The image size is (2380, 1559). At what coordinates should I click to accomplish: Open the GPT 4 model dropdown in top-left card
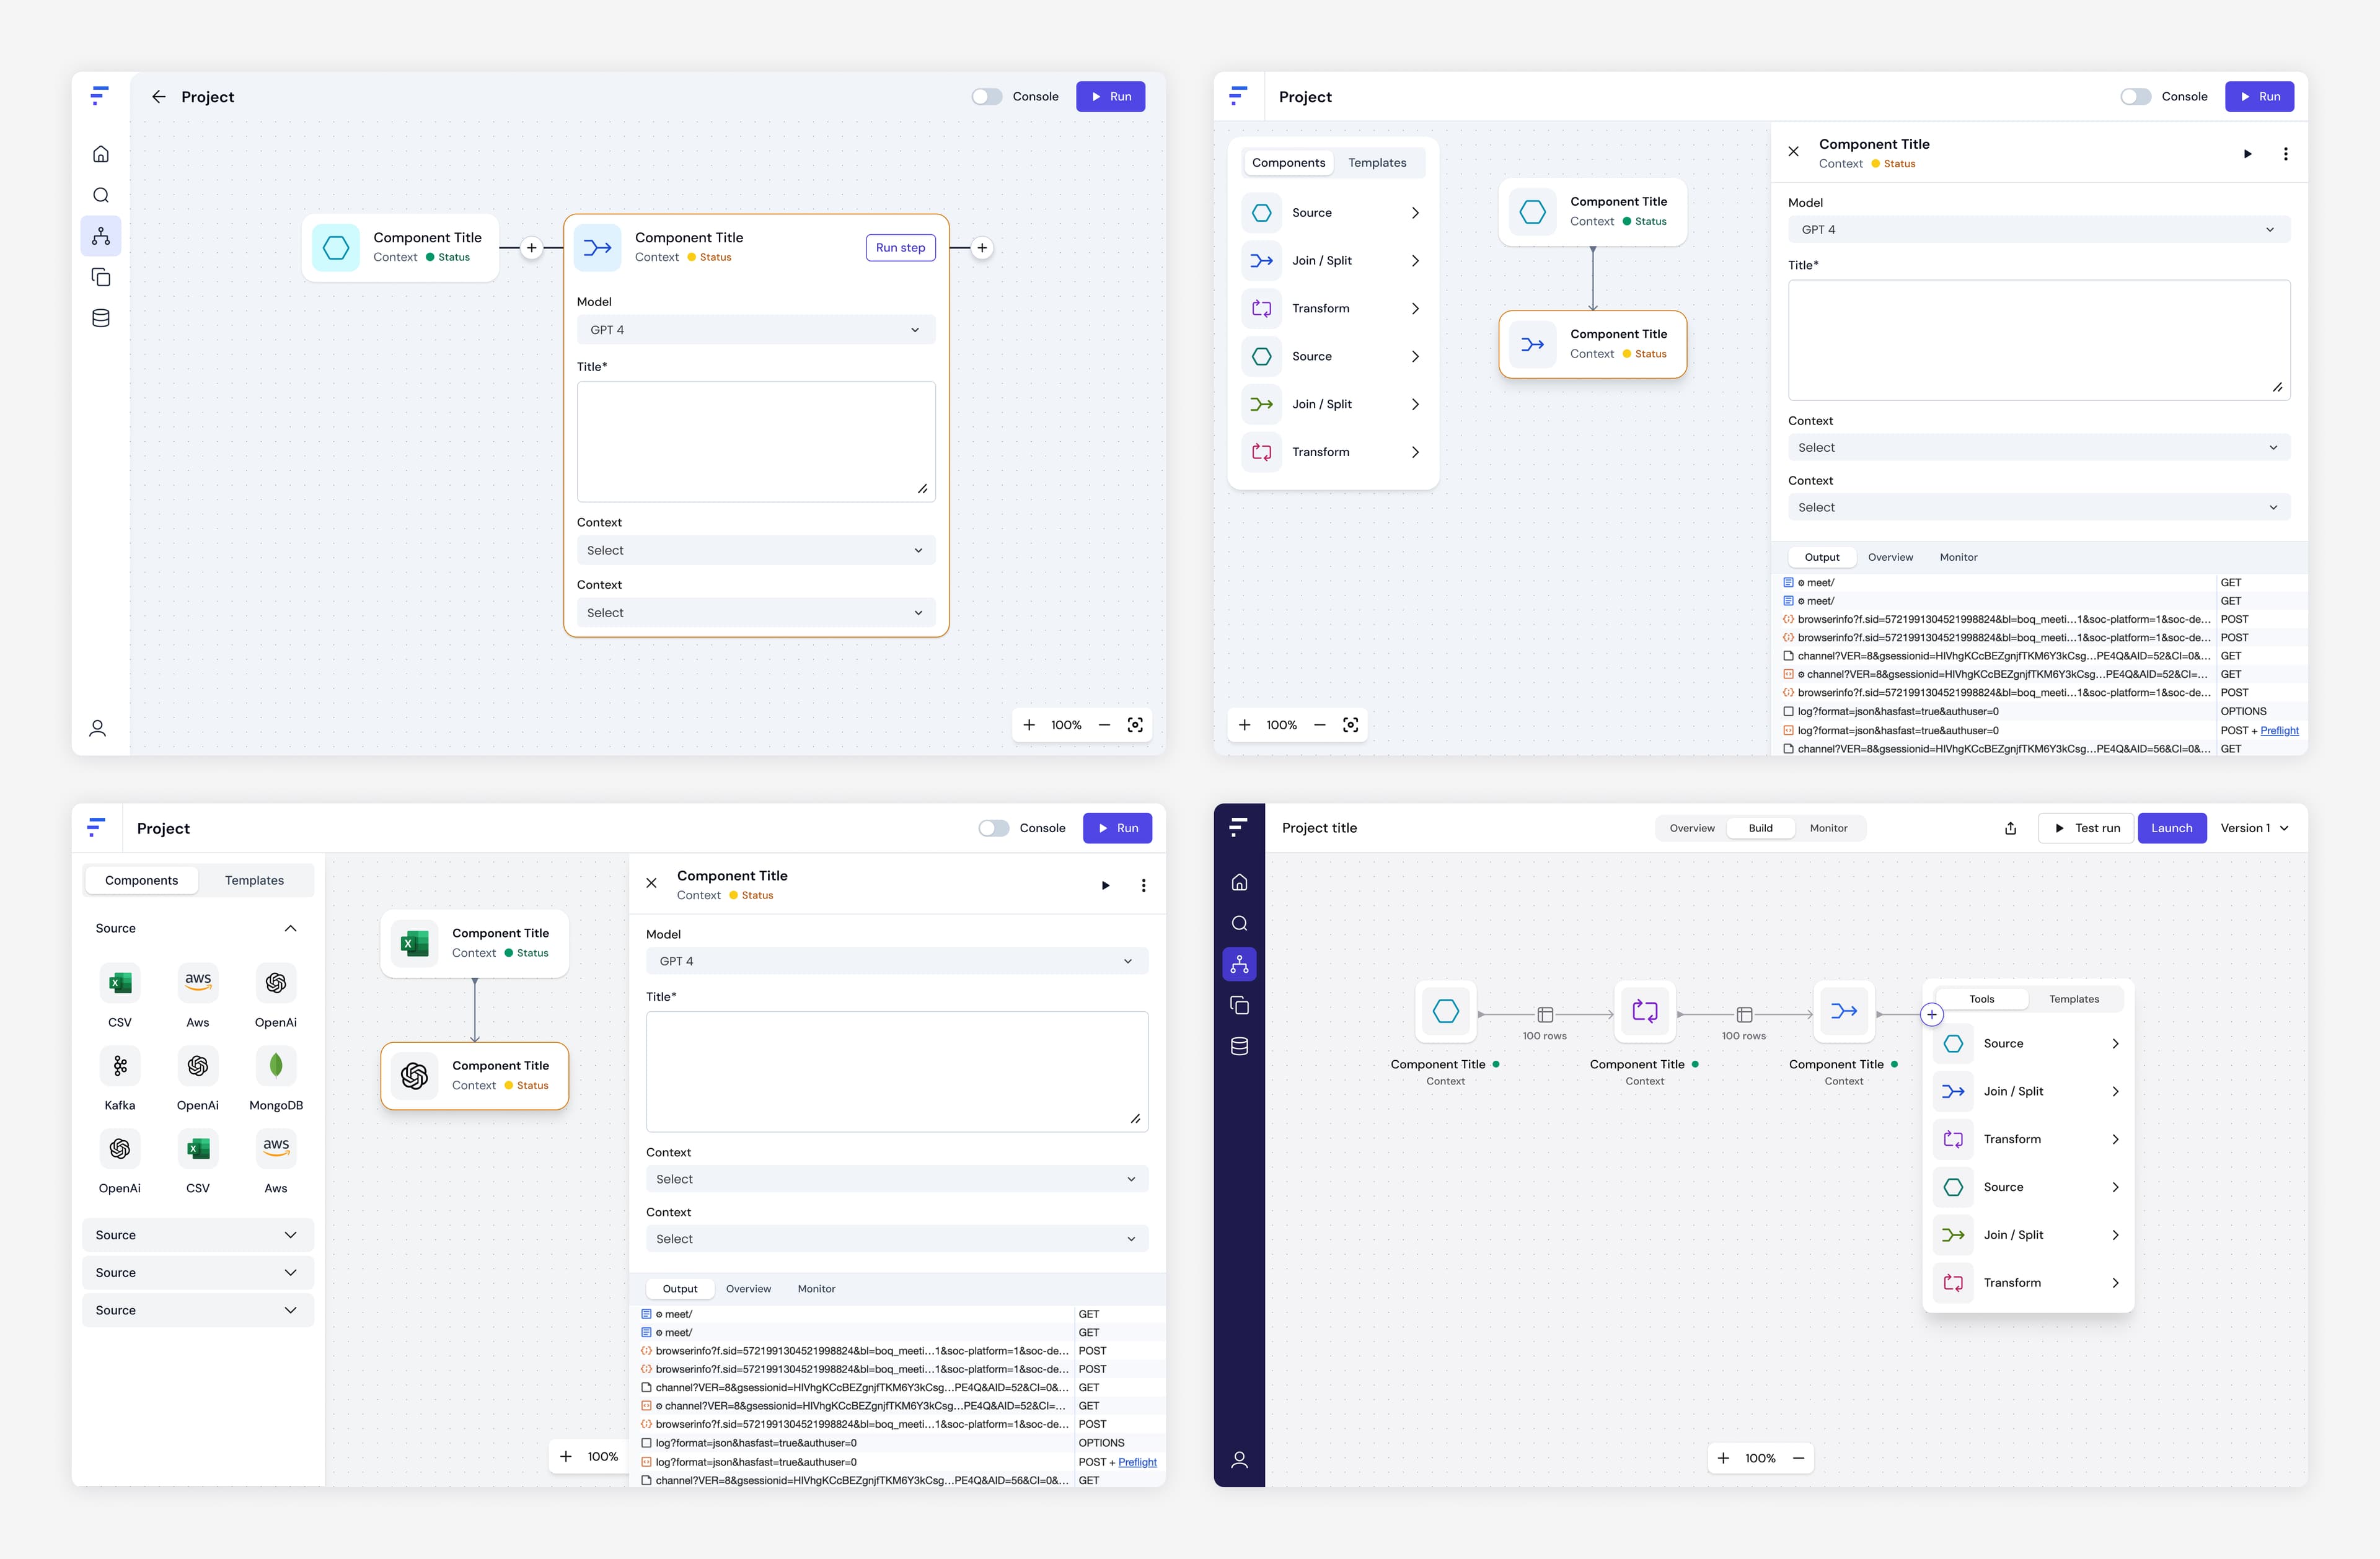pos(756,330)
